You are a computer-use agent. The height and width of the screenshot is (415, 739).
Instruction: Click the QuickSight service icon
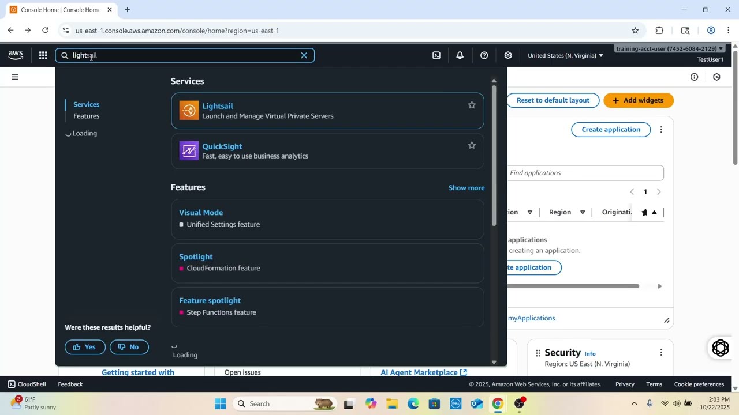(x=189, y=151)
